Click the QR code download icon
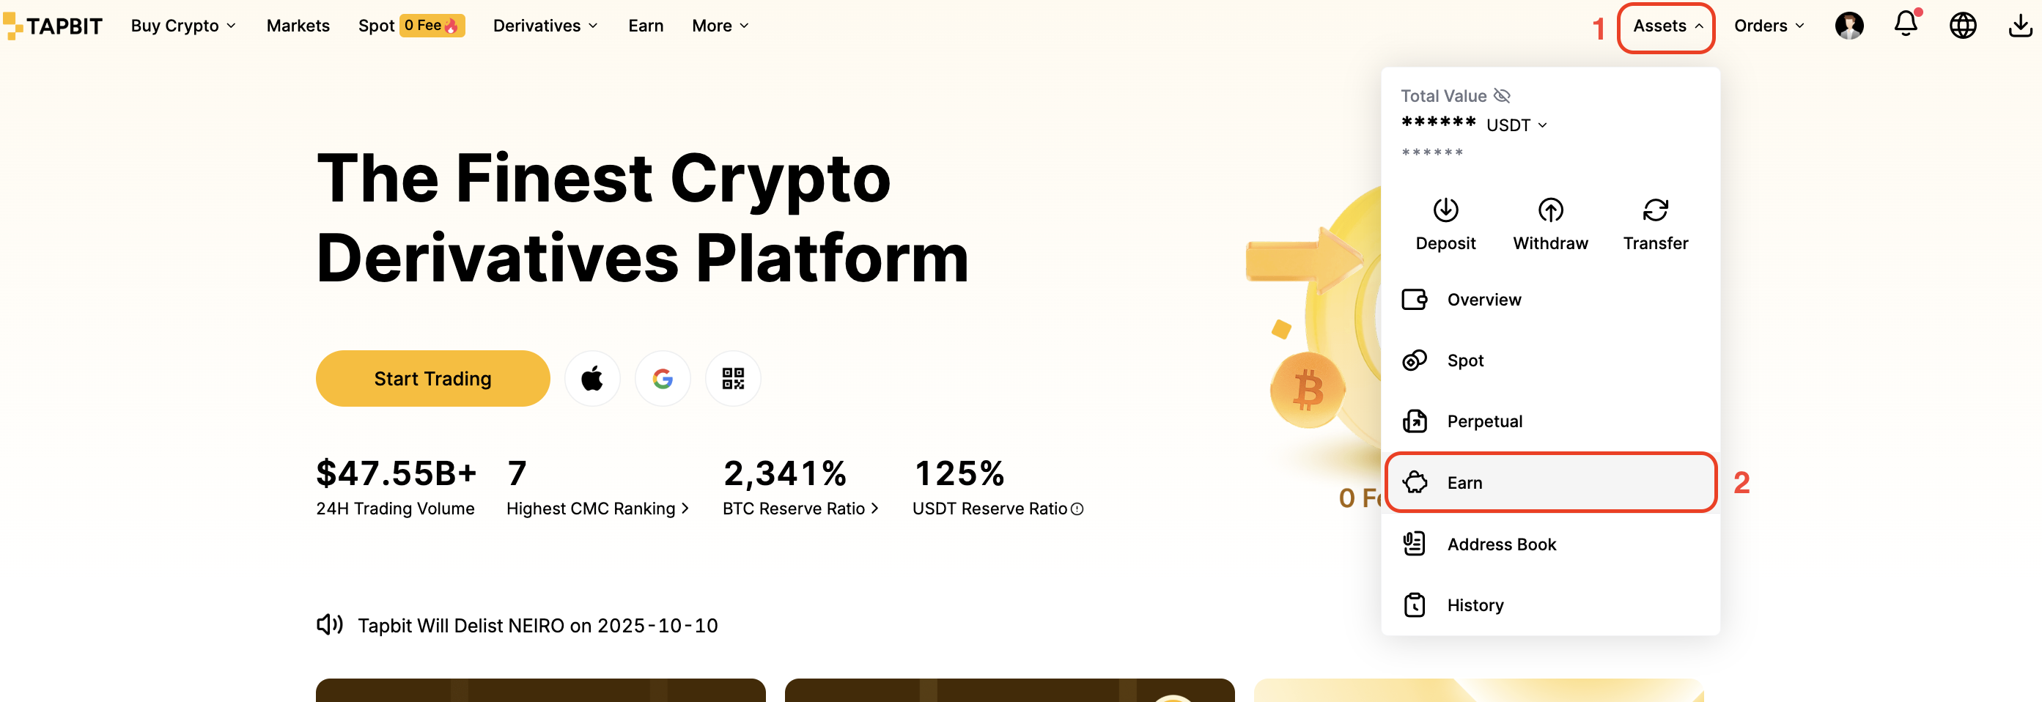The height and width of the screenshot is (702, 2042). coord(732,379)
